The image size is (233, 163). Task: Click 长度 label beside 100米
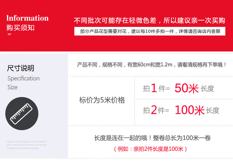[213, 111]
